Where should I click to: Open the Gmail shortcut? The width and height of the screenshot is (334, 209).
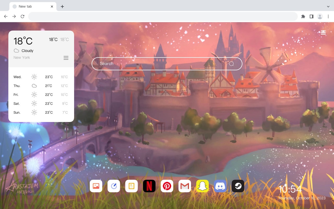pos(185,186)
